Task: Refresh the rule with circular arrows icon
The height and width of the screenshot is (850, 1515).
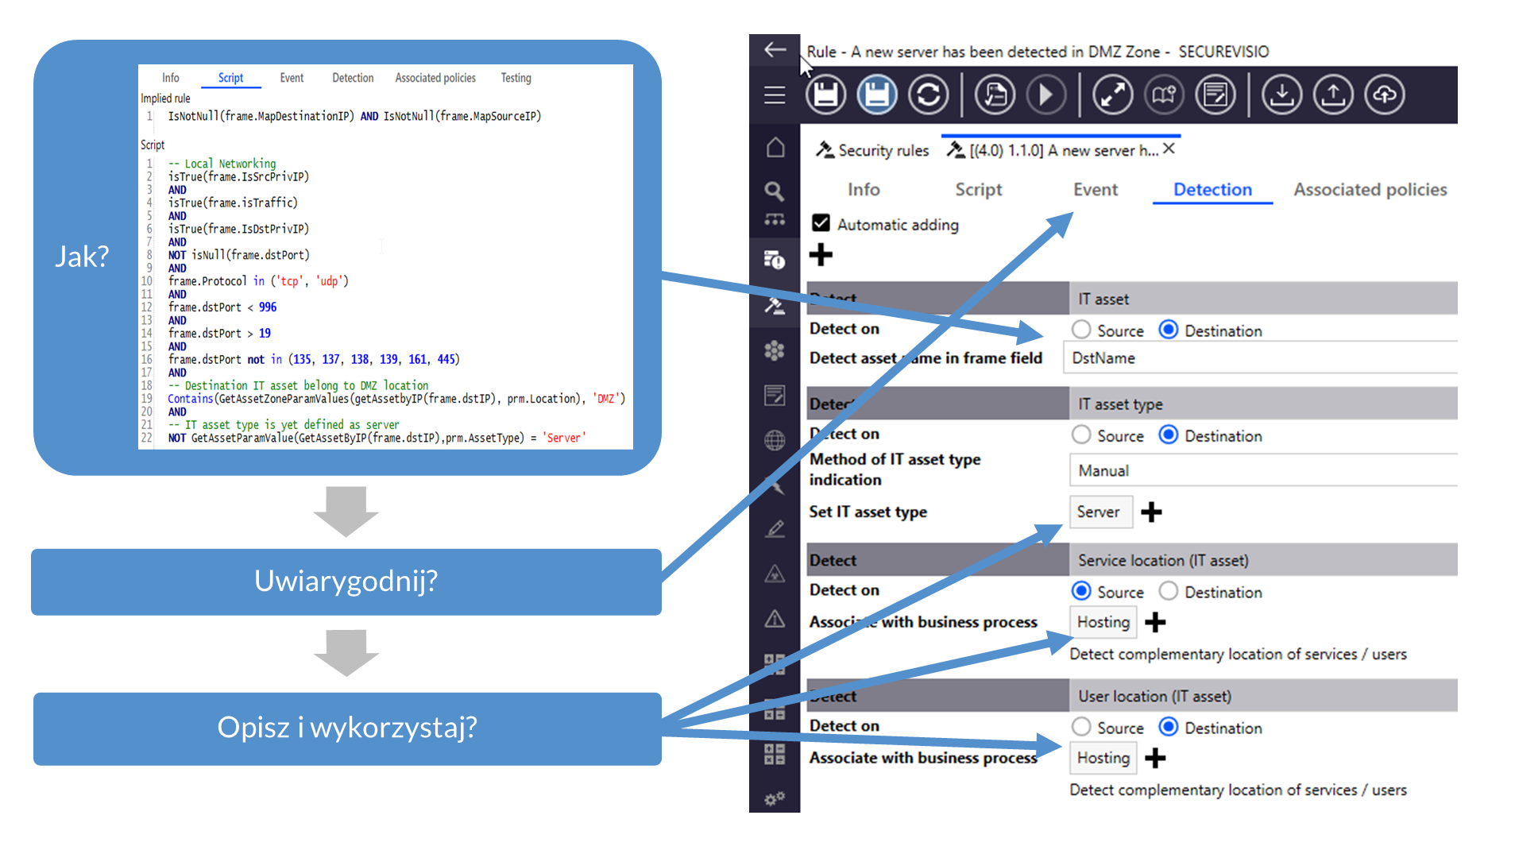Action: click(x=928, y=95)
